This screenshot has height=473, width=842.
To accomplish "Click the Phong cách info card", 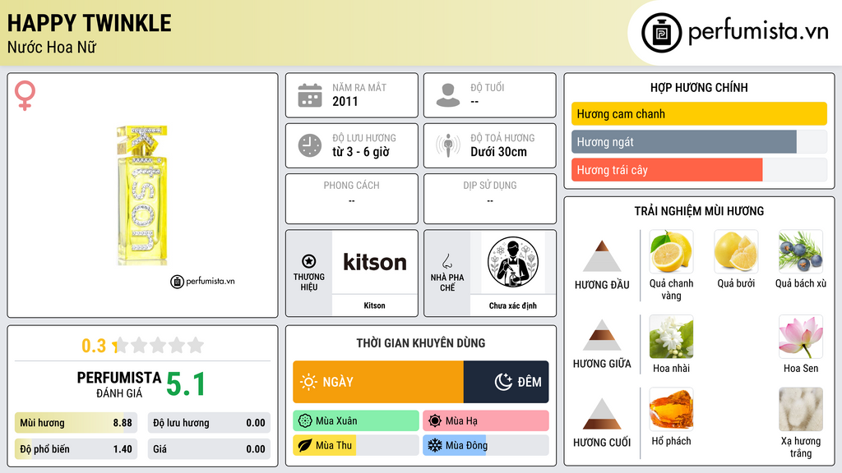I will 352,199.
